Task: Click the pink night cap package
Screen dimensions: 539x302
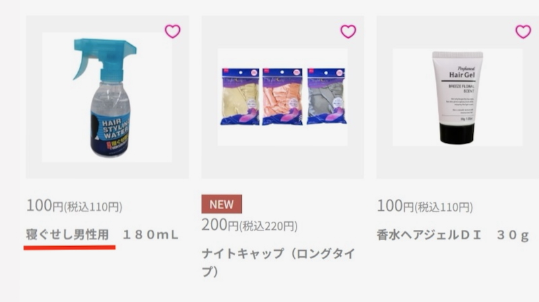Action: [x=282, y=96]
